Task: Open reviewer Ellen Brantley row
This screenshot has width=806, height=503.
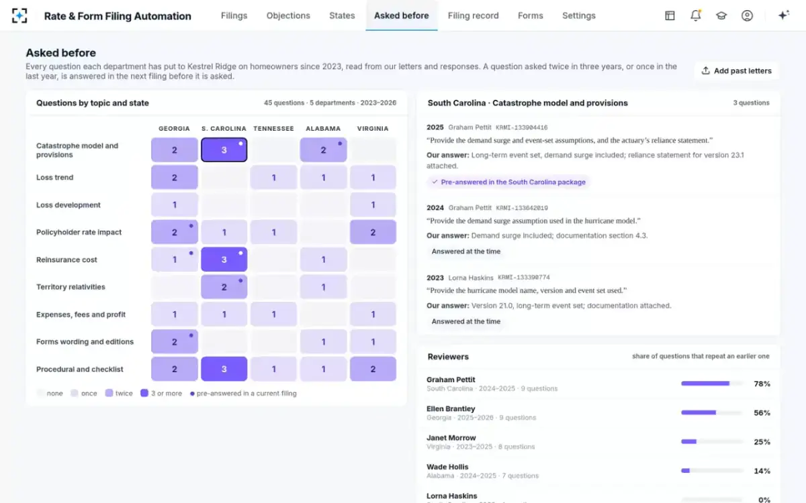Action: click(x=598, y=413)
